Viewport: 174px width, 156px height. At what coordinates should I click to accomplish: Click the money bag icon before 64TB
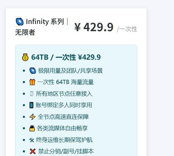coord(25,57)
